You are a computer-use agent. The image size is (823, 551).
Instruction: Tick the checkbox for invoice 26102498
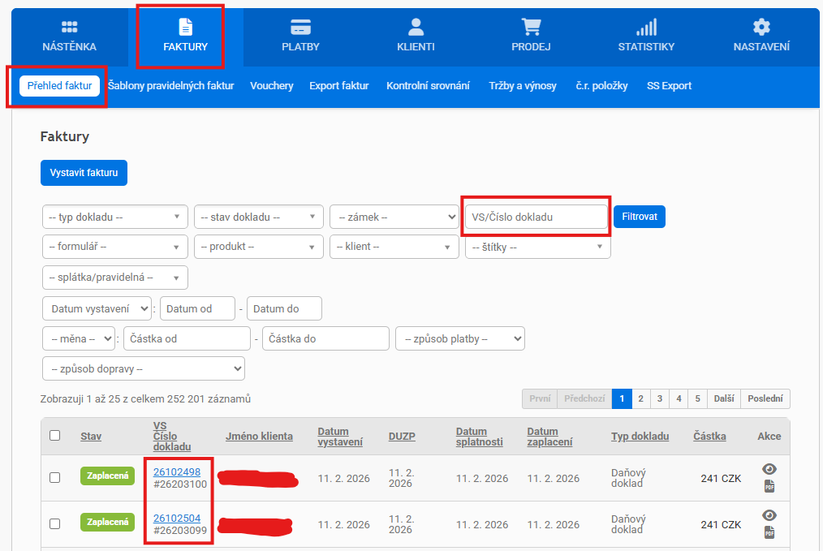pos(54,477)
